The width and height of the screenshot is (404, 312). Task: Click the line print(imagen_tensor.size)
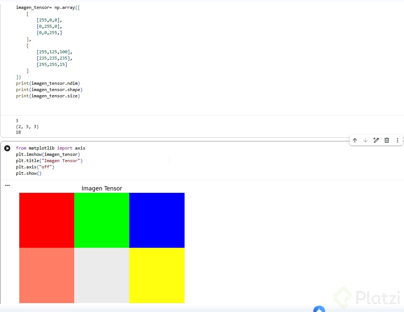48,96
